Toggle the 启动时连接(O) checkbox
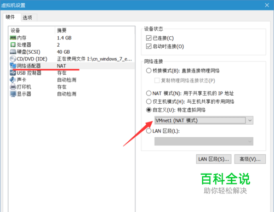 point(149,46)
